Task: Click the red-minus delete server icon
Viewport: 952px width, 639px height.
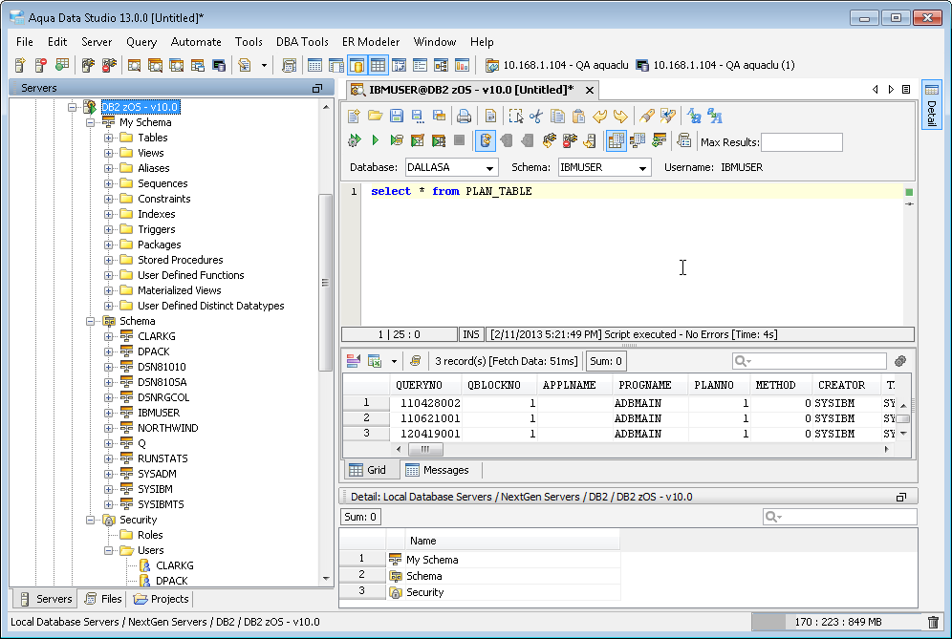Action: 41,65
